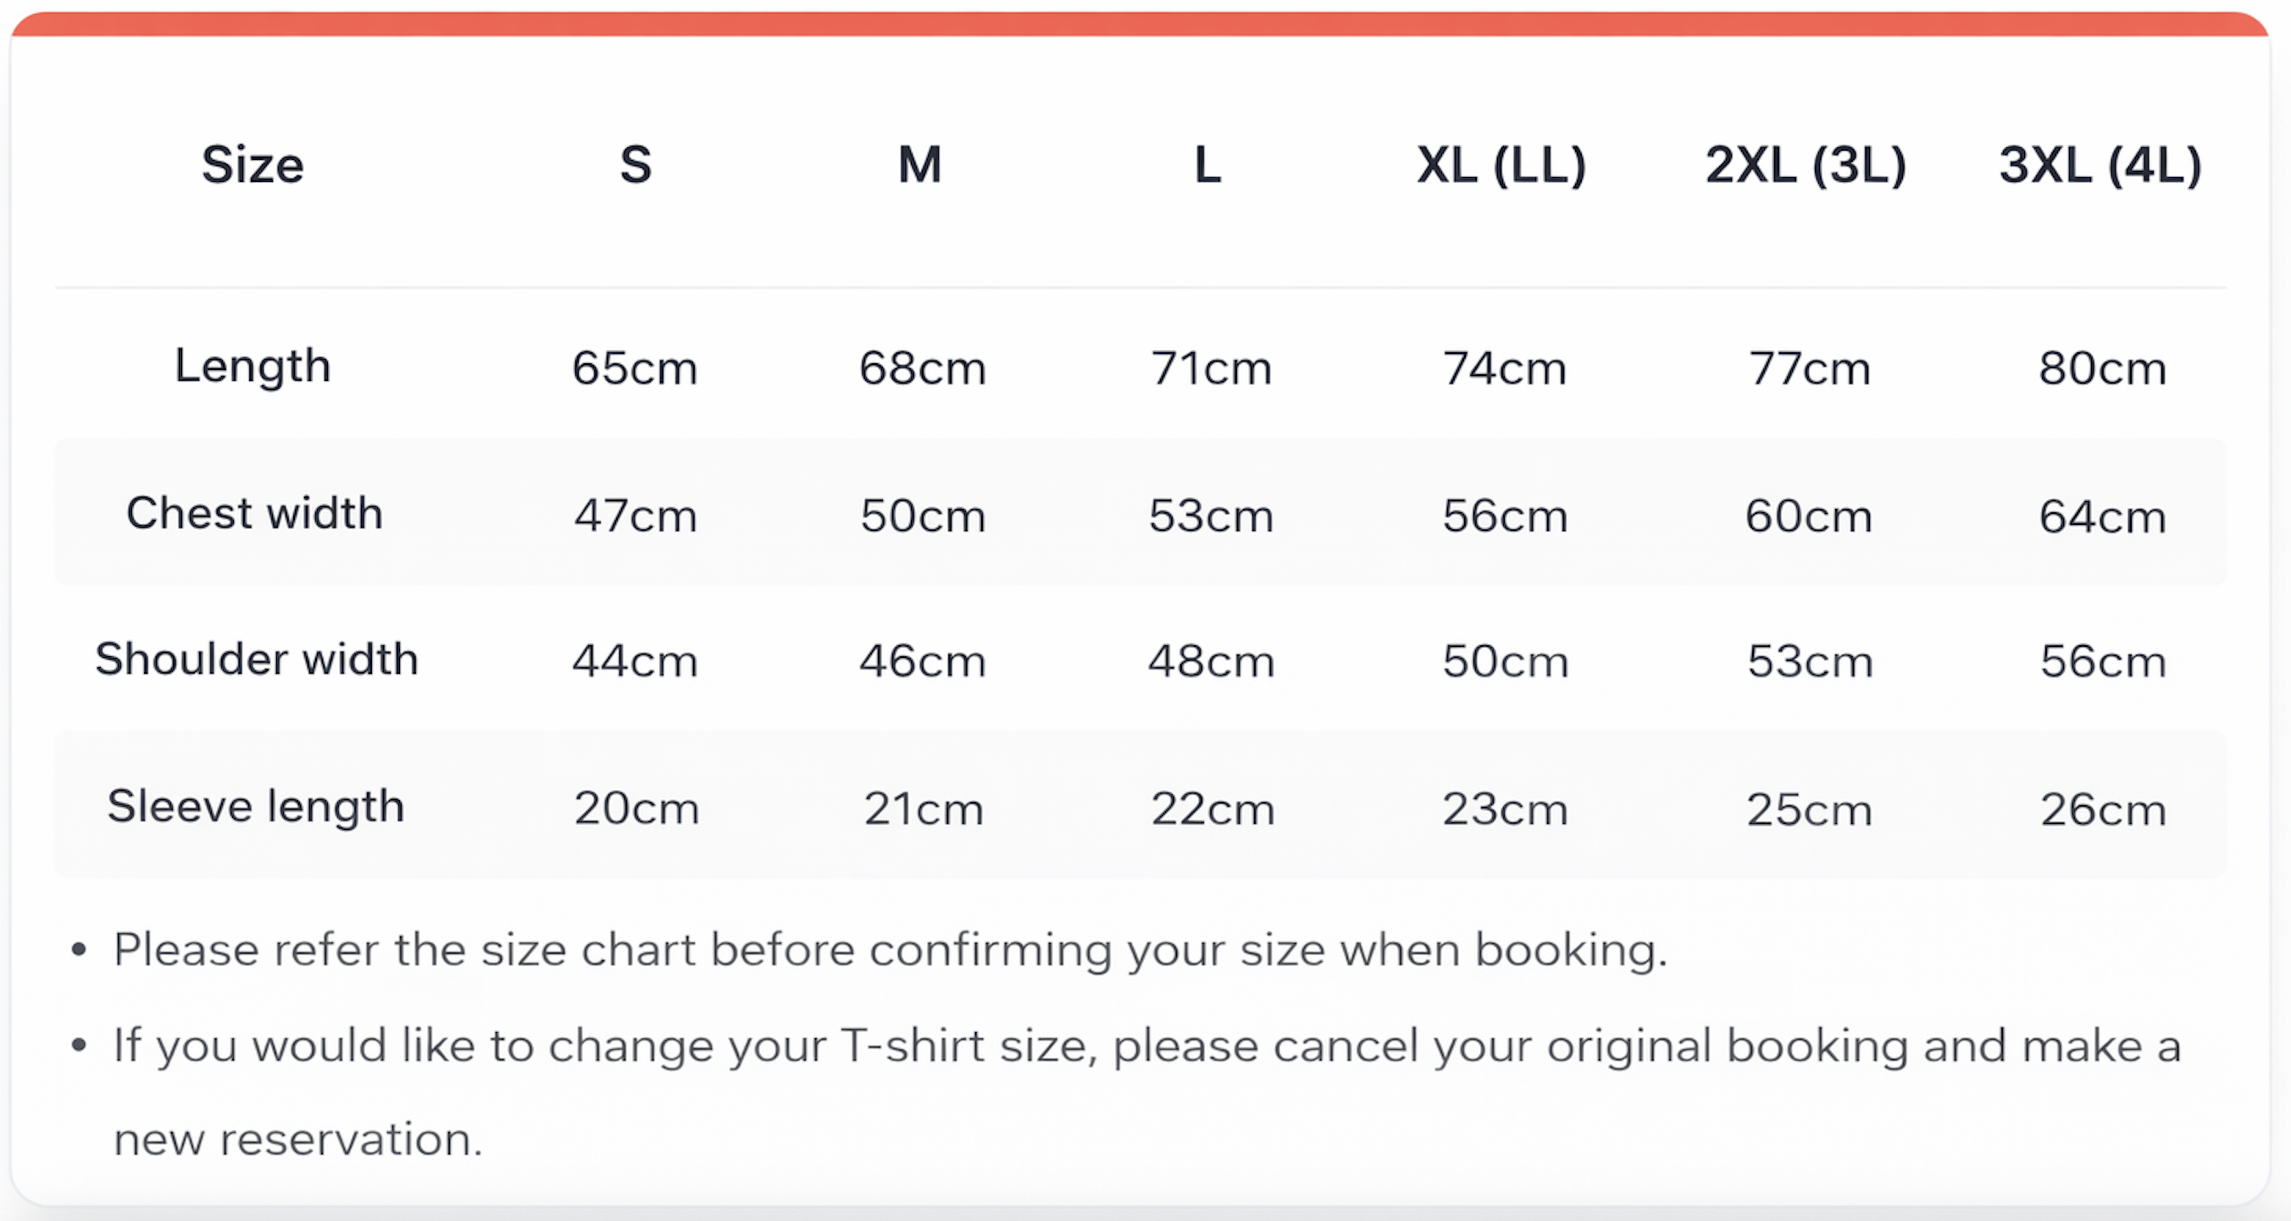Click the 65cm length cell
2291x1221 pixels.
pos(635,367)
